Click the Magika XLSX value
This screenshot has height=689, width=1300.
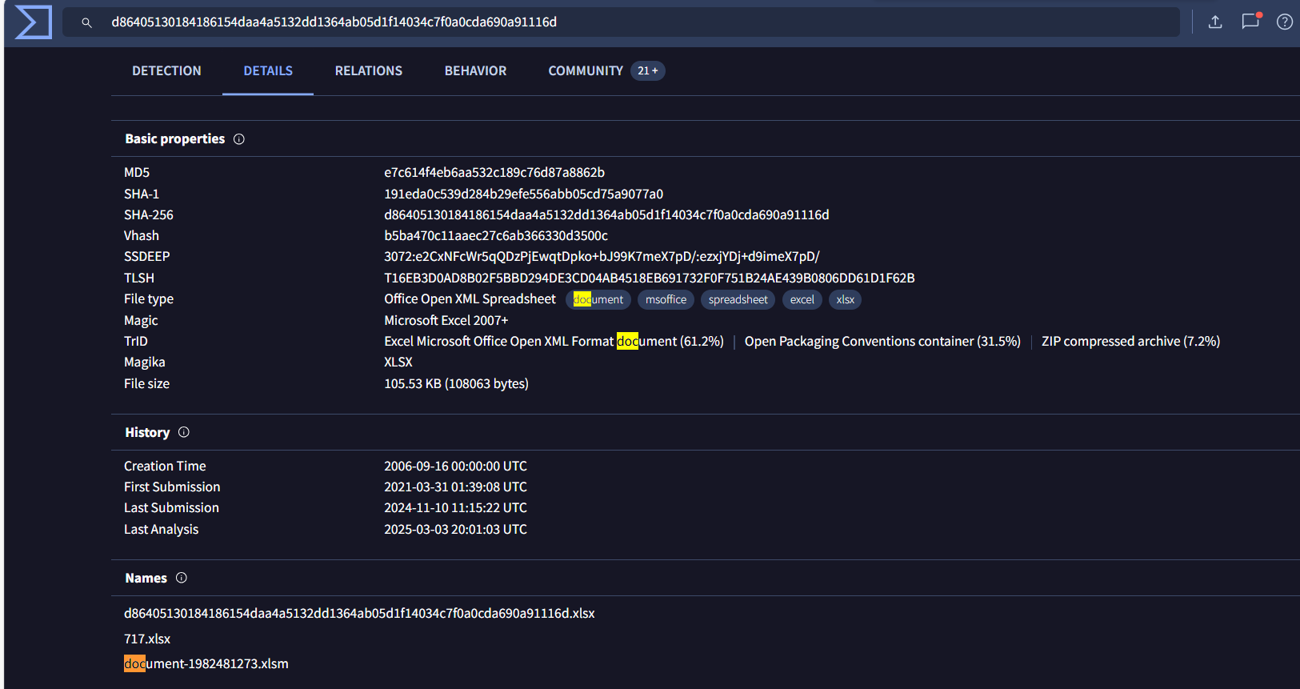pos(398,362)
